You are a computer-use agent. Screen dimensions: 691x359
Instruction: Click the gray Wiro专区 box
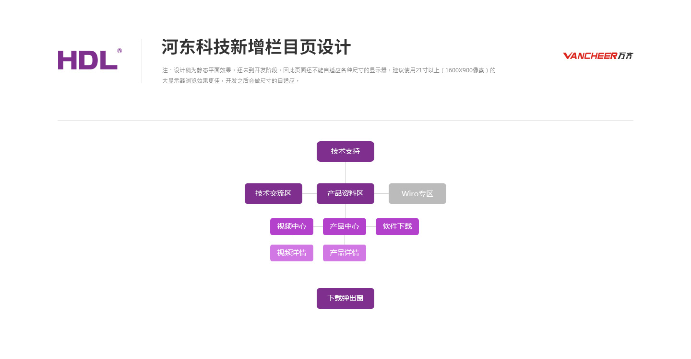pos(417,193)
